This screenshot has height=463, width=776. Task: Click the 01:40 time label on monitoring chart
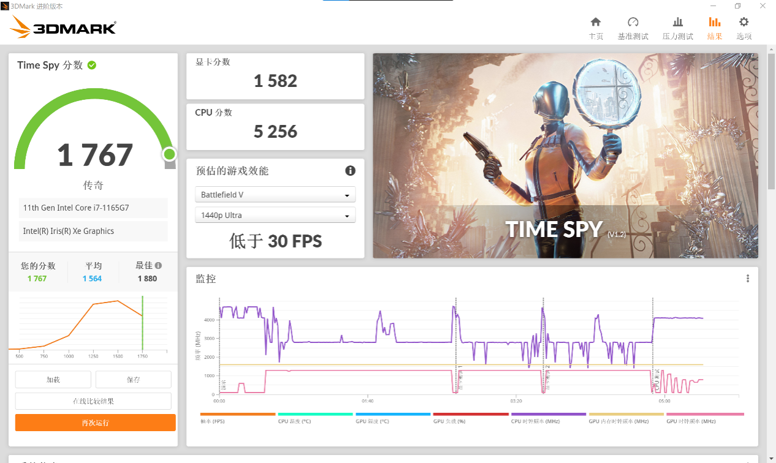(x=368, y=402)
